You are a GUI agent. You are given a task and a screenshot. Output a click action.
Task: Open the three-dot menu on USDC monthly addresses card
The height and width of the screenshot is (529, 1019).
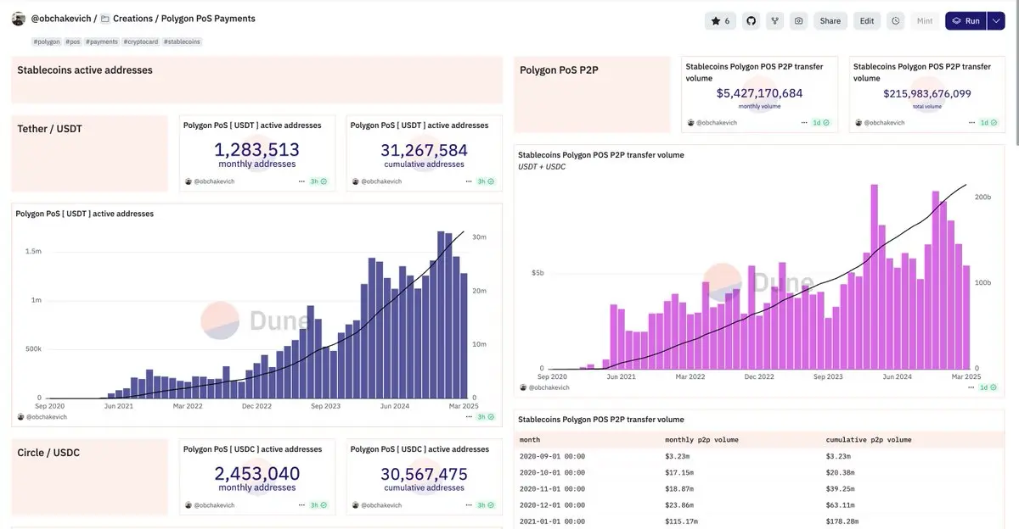[x=301, y=505]
